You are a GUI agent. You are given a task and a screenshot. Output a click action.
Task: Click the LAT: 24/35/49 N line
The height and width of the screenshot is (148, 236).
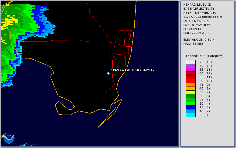click(196, 21)
